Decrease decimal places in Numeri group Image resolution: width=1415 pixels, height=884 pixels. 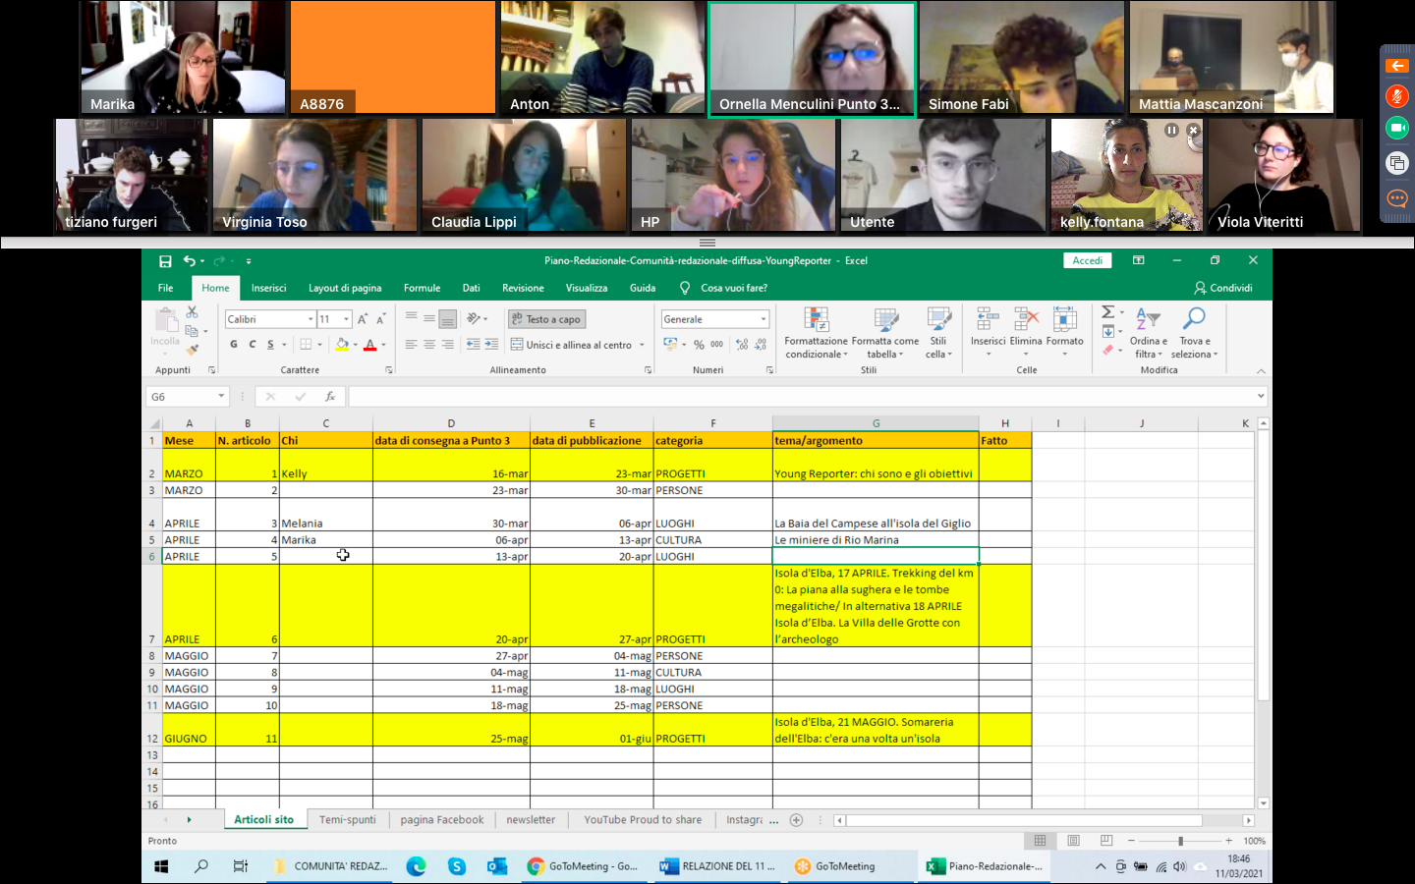point(761,345)
